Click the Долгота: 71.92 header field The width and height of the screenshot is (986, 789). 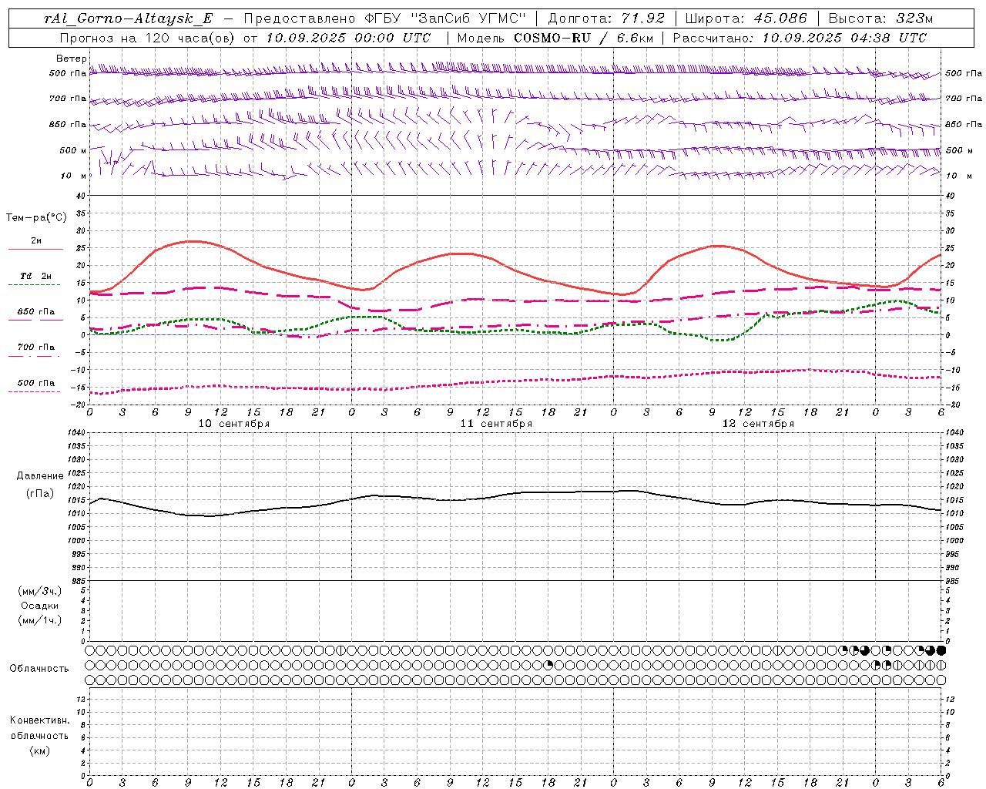[x=606, y=18]
